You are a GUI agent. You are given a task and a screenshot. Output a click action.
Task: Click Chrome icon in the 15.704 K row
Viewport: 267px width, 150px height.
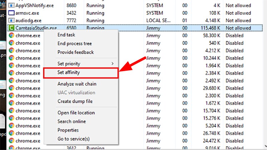[x=11, y=111]
